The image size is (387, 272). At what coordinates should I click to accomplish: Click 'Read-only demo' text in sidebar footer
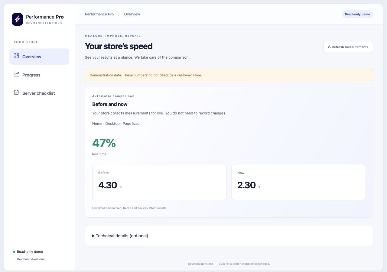coord(30,252)
